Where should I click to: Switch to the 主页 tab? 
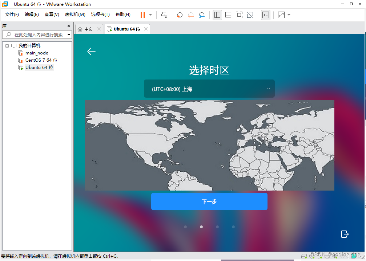[88, 29]
